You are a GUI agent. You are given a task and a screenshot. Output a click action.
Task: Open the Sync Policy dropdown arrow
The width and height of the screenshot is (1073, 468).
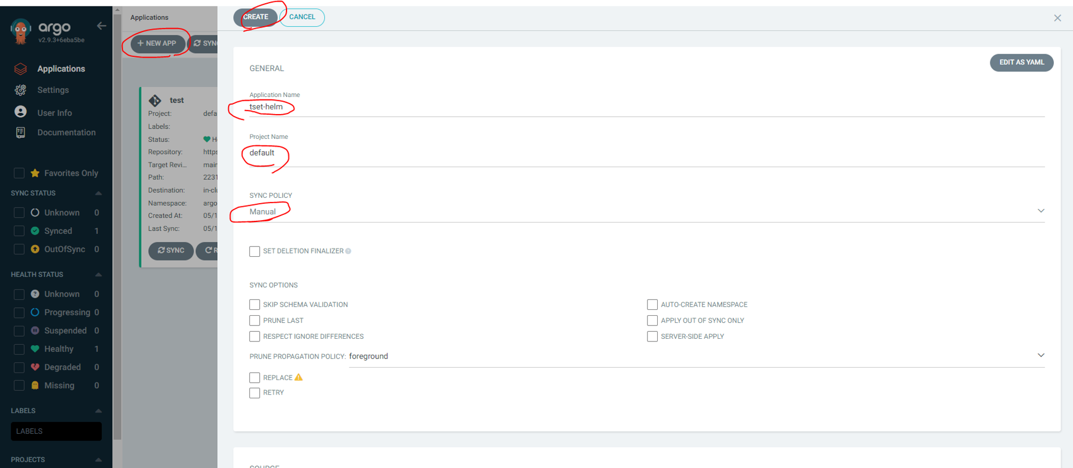pos(1041,211)
